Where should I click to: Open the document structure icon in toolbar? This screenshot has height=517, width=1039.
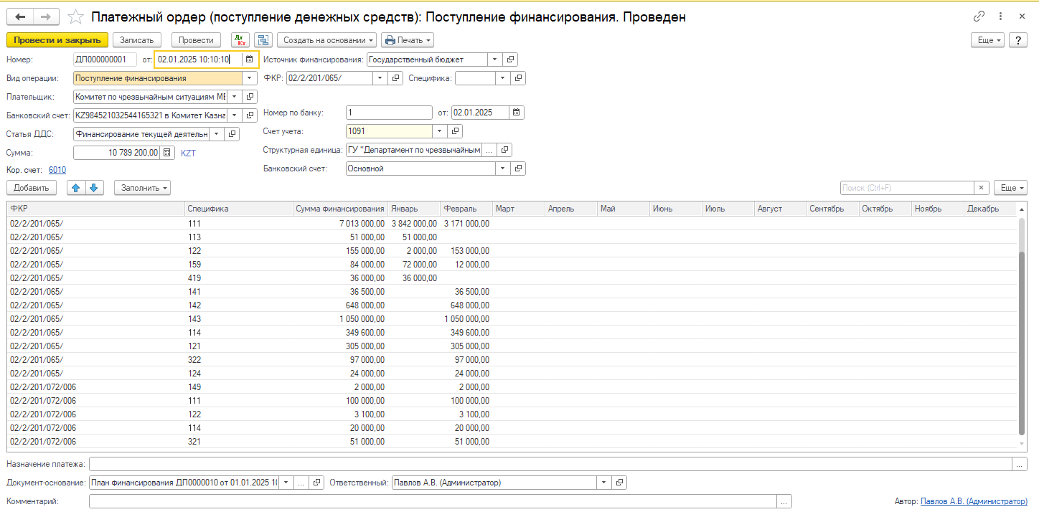263,40
